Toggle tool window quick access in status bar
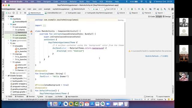Image resolution: width=192 pixels, height=108 pixels. pyautogui.click(x=3, y=99)
